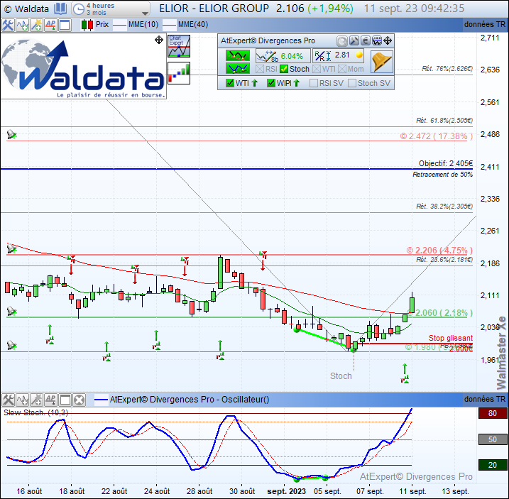
Task: Click the AP icon in the price chart toolbar
Action: point(50,25)
